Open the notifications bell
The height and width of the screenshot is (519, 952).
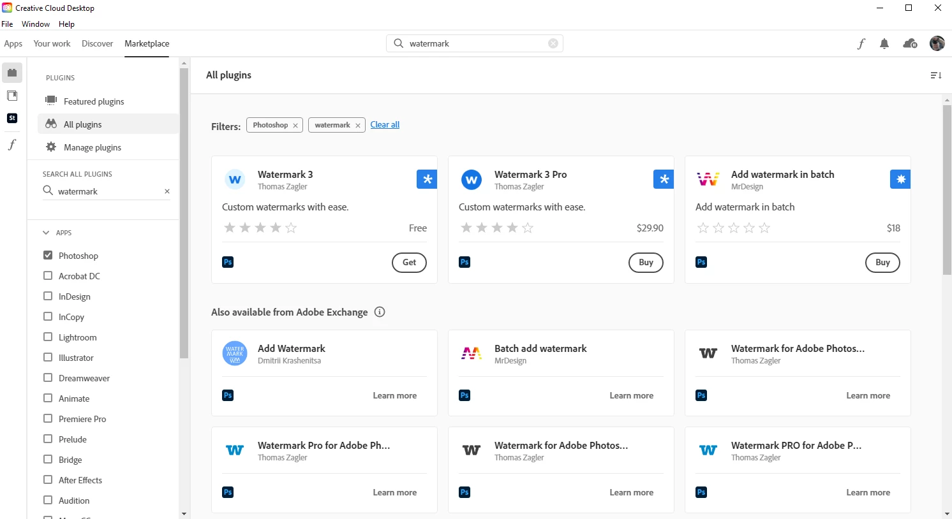click(x=884, y=43)
